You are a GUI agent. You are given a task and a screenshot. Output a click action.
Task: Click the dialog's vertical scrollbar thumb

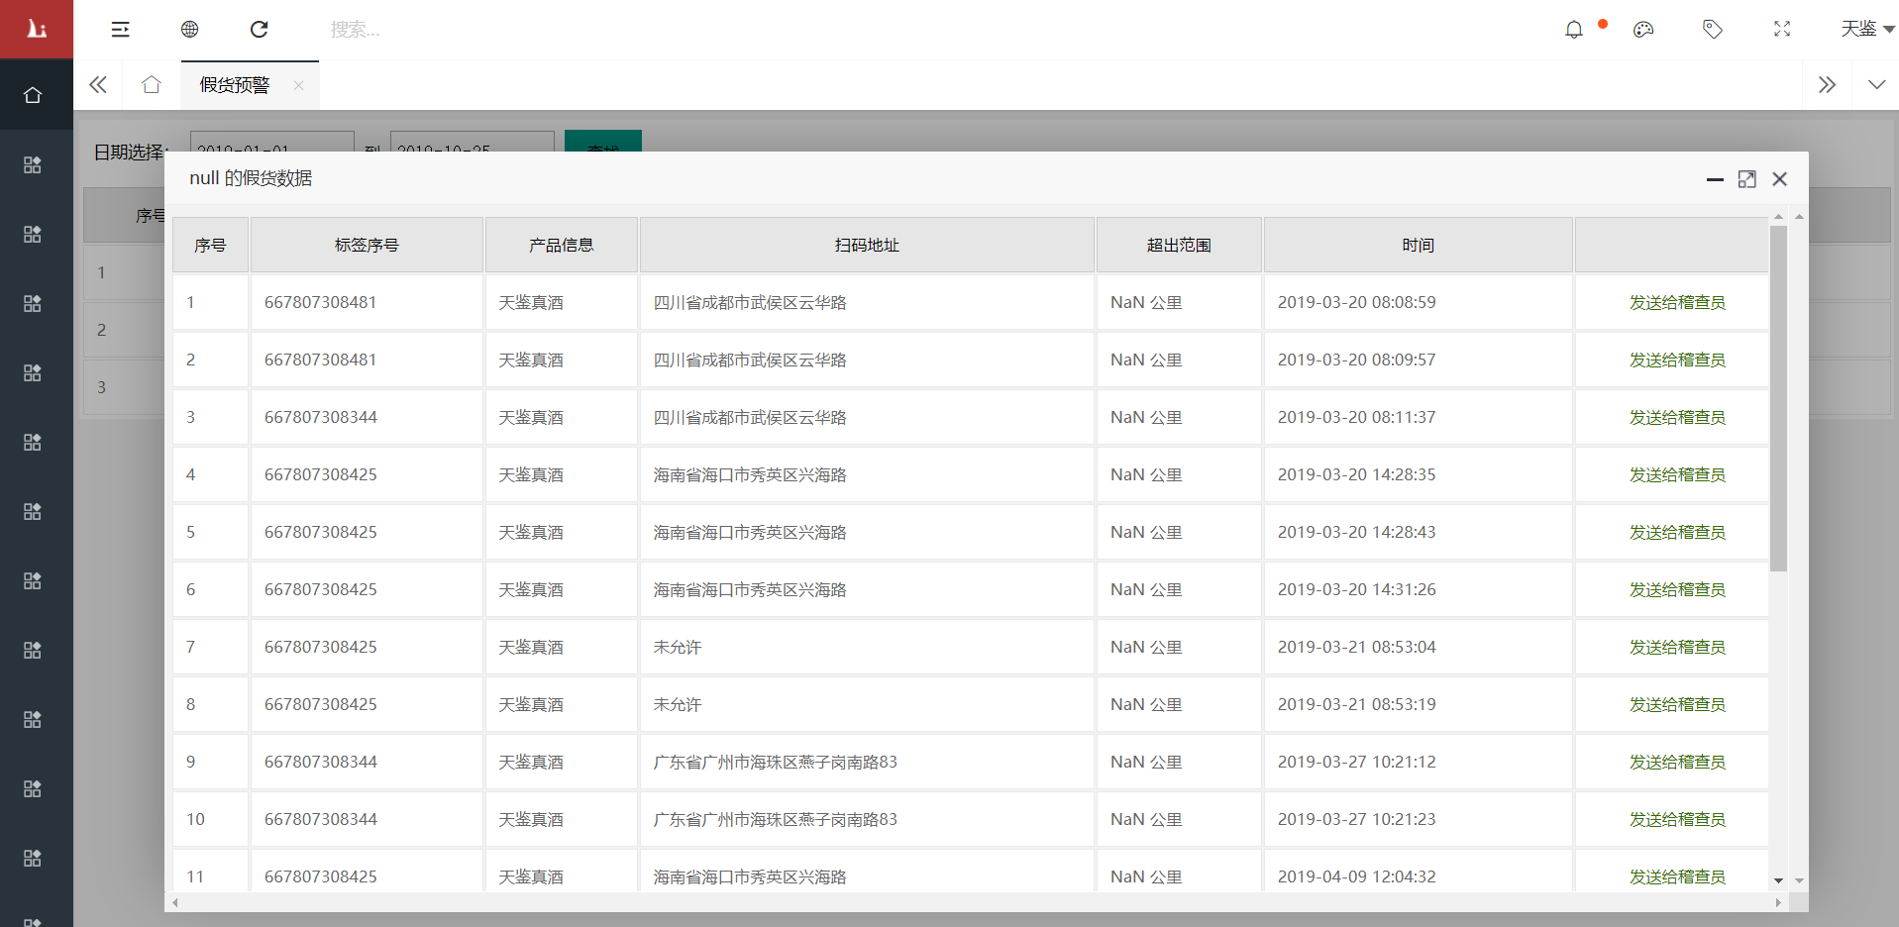click(x=1778, y=396)
